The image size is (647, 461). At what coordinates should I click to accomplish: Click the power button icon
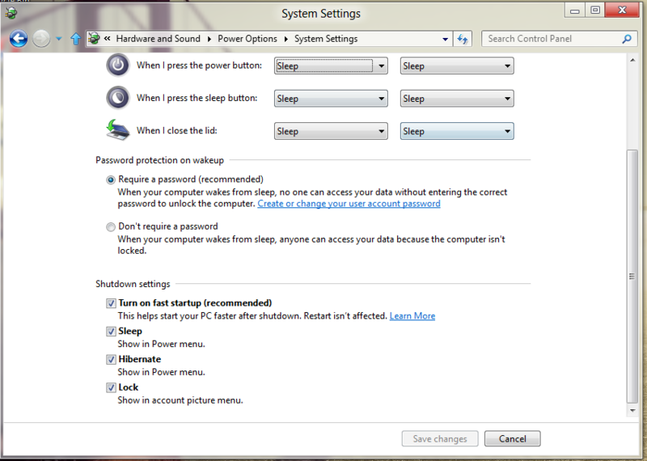pos(117,66)
